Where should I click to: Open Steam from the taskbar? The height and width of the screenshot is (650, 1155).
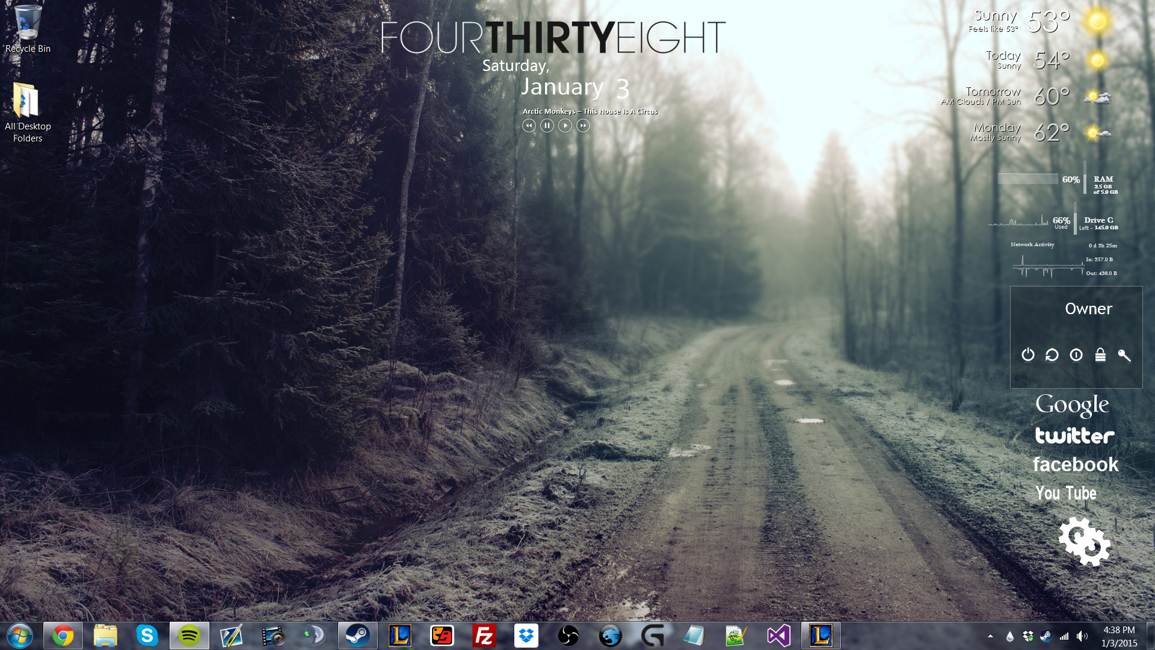(x=358, y=636)
